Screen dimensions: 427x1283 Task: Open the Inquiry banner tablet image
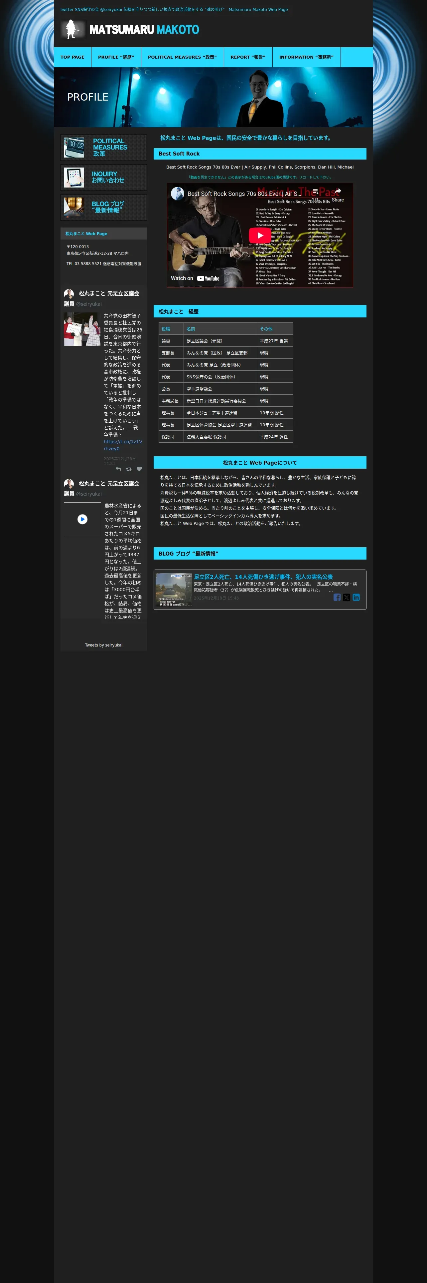[74, 177]
